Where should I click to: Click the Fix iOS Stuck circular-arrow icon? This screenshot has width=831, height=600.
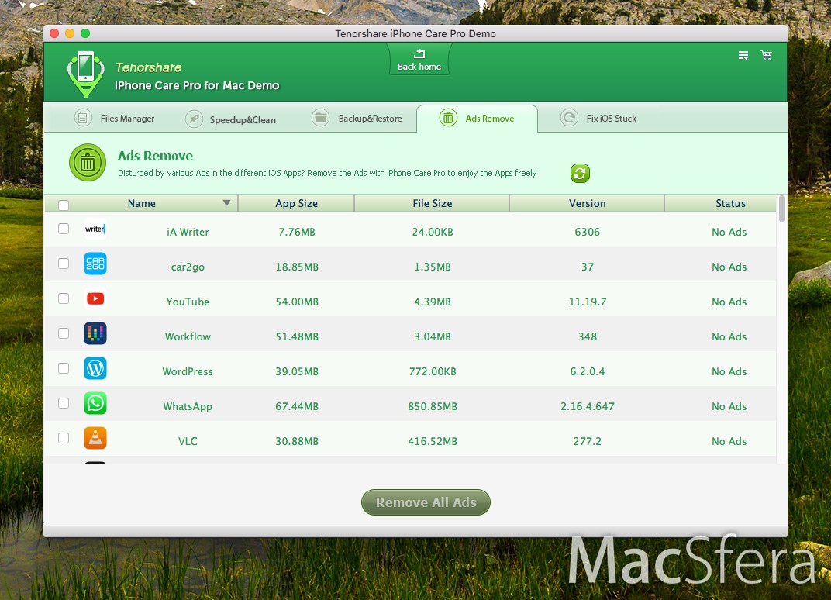coord(569,117)
